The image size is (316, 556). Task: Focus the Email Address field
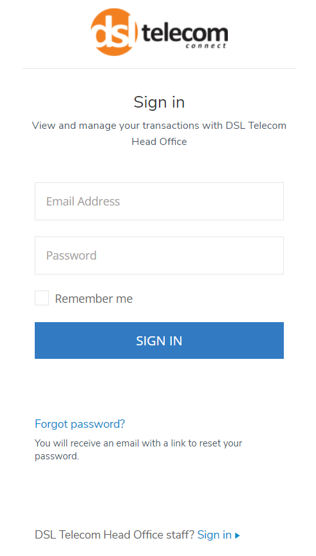pyautogui.click(x=159, y=202)
